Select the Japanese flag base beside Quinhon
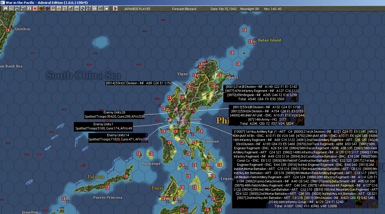 [8, 30]
